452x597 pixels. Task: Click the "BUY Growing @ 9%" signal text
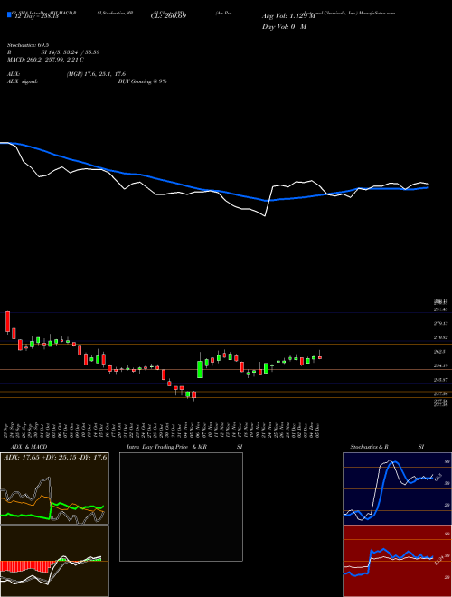142,81
